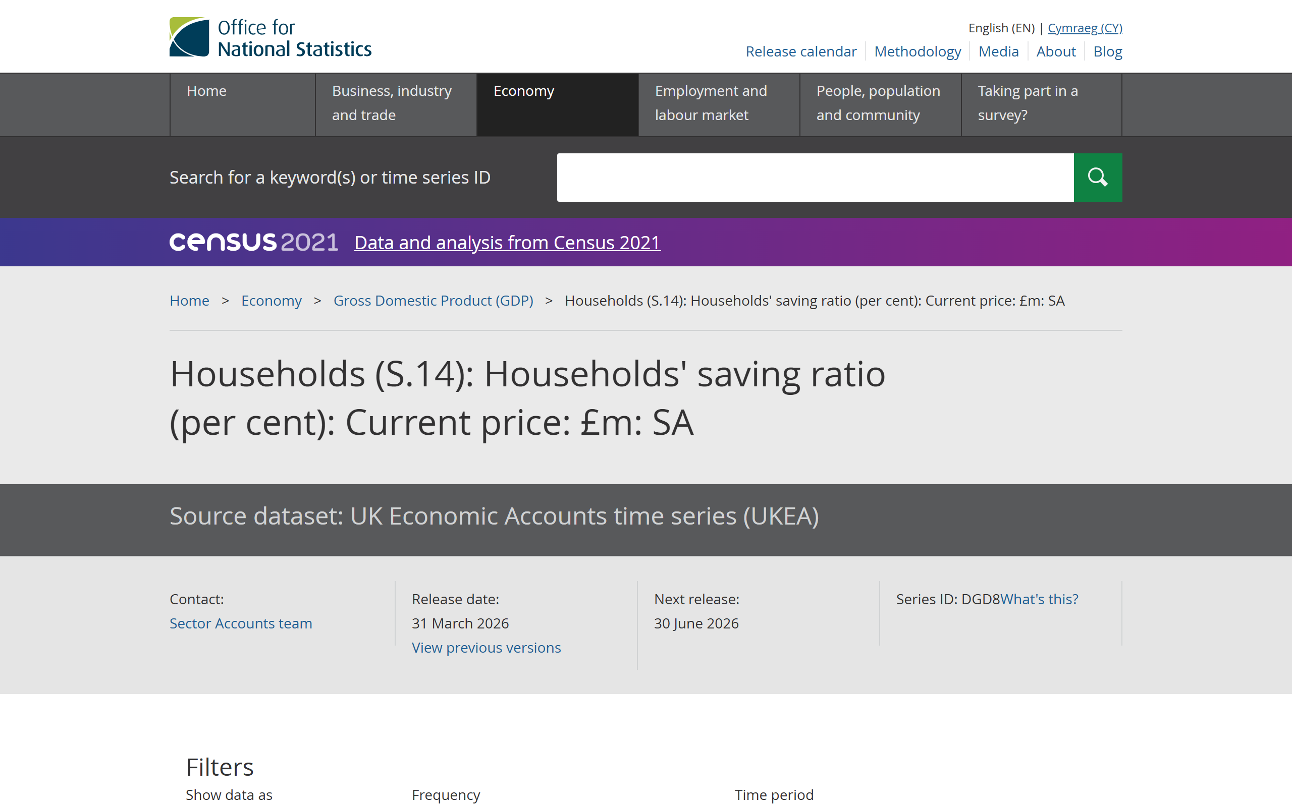
Task: Open the Release calendar link
Action: (x=801, y=51)
